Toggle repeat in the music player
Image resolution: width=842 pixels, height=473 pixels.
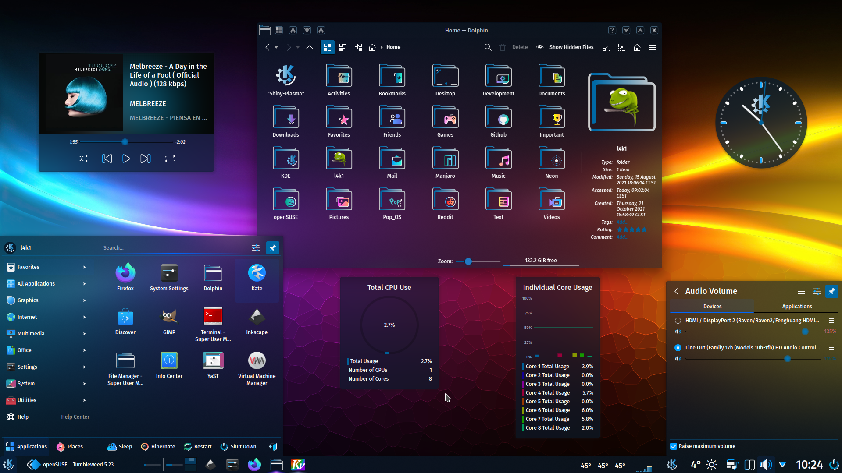(170, 159)
